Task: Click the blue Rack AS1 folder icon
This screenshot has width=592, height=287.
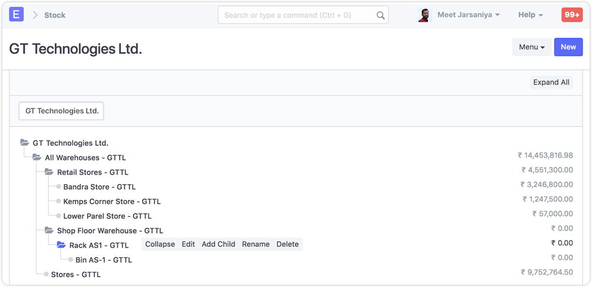Action: [x=61, y=245]
